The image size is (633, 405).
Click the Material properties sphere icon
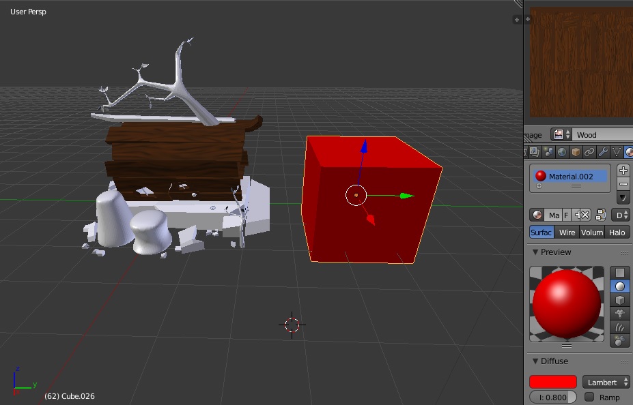tap(630, 151)
